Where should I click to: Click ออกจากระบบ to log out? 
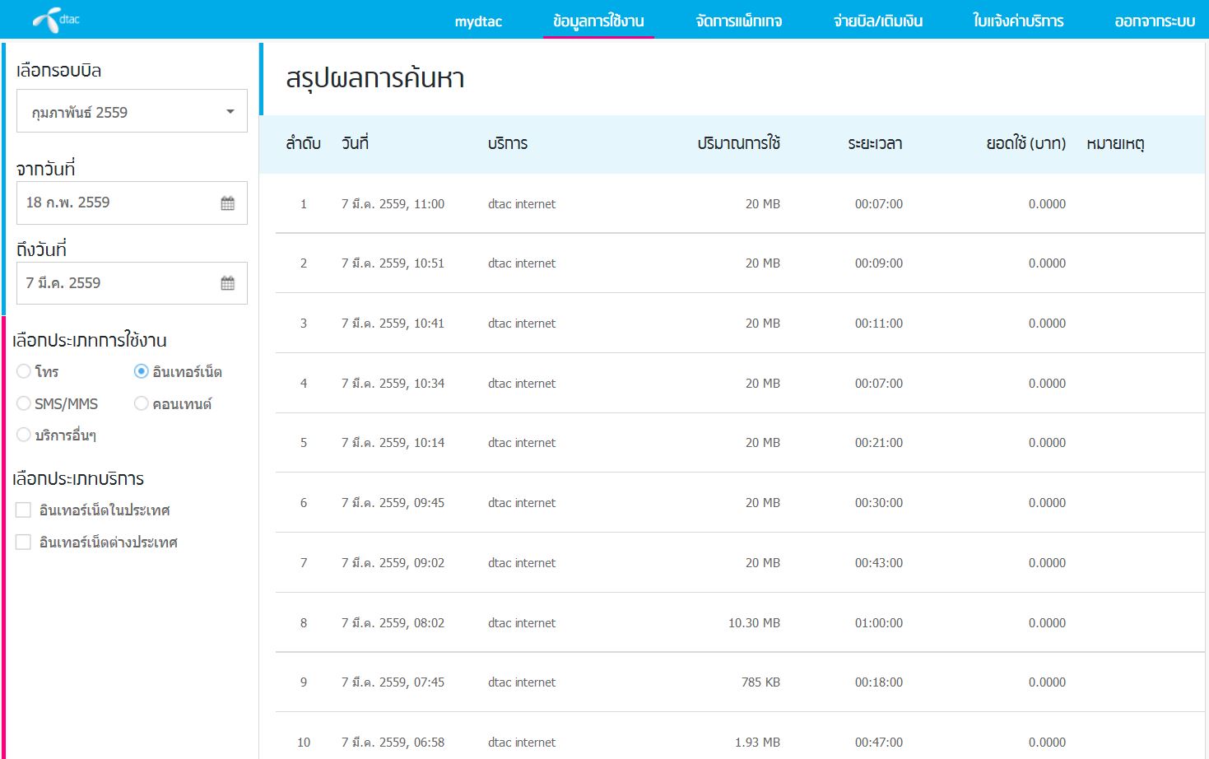coord(1155,21)
